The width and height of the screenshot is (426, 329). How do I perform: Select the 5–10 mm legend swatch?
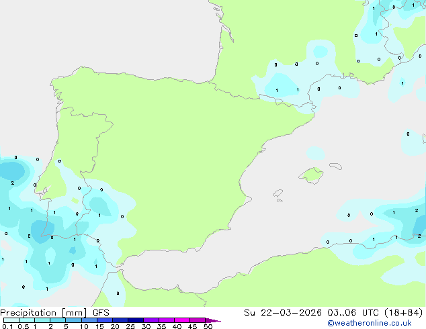pos(73,320)
